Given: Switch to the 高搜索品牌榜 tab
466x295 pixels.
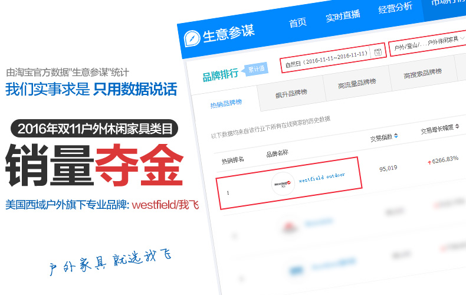Looking at the screenshot, I should [422, 73].
